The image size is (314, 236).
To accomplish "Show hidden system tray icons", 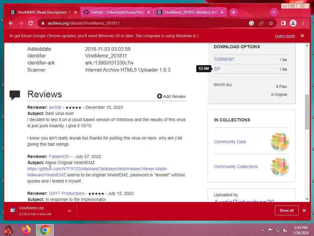I will coord(263,230).
